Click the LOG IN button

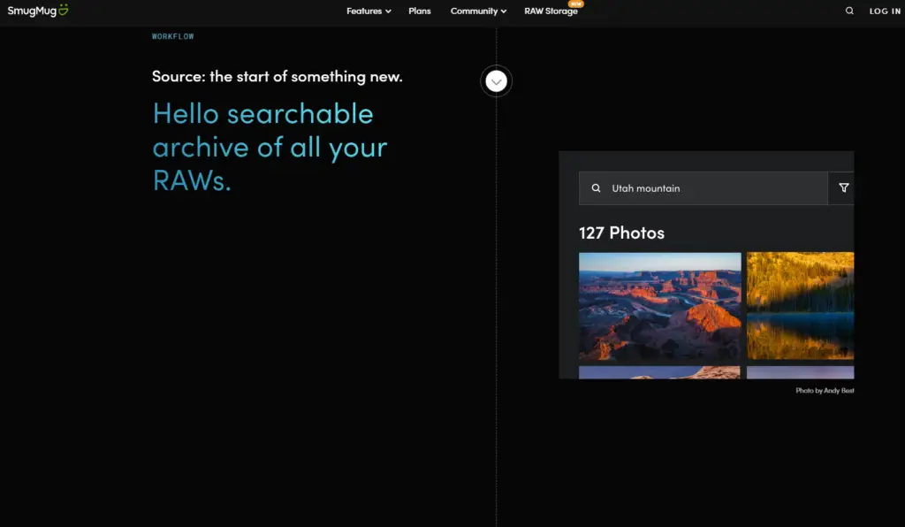click(885, 11)
